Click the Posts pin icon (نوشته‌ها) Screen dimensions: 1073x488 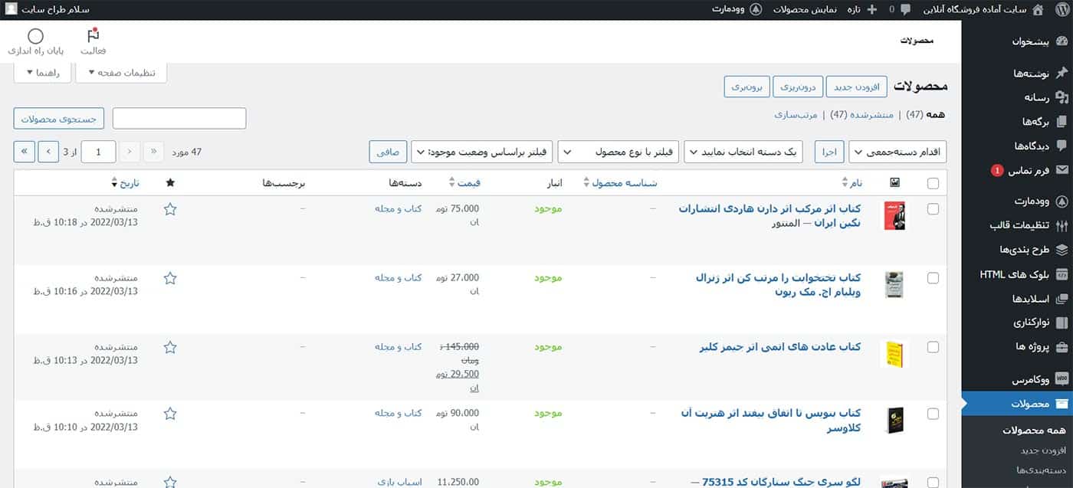point(1062,74)
